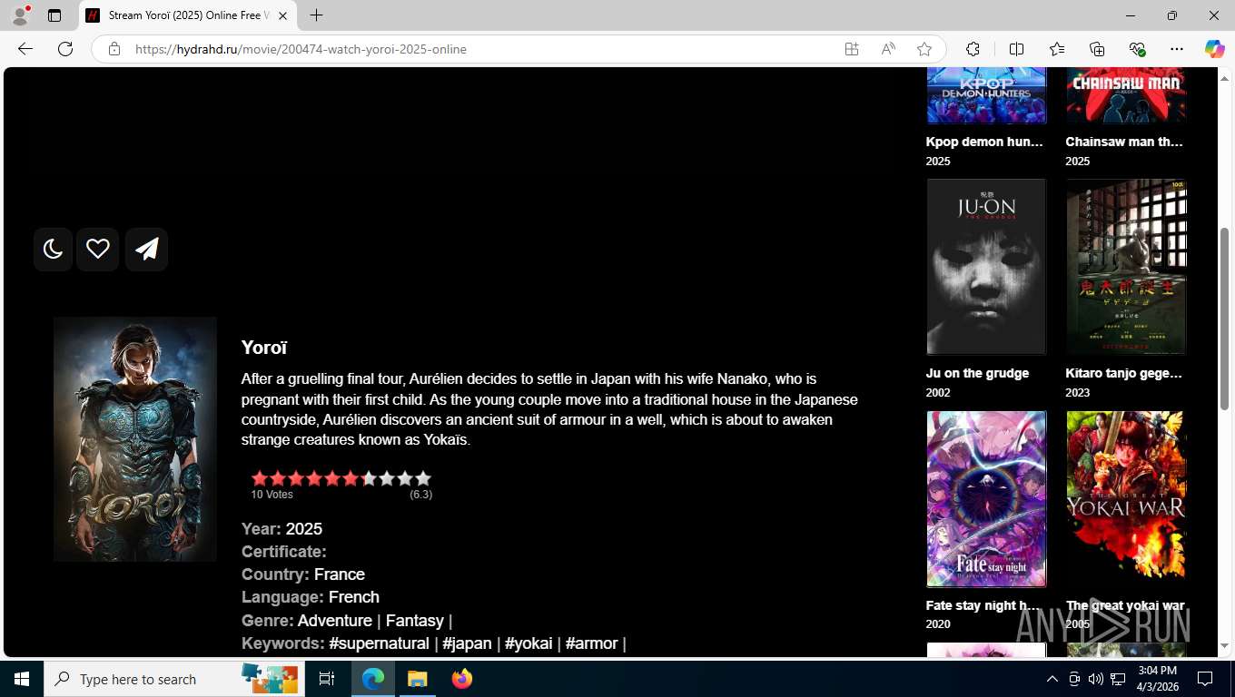Screen dimensions: 1235x697
Task: Open 'Fate stay night h...' title link
Action: pos(983,605)
